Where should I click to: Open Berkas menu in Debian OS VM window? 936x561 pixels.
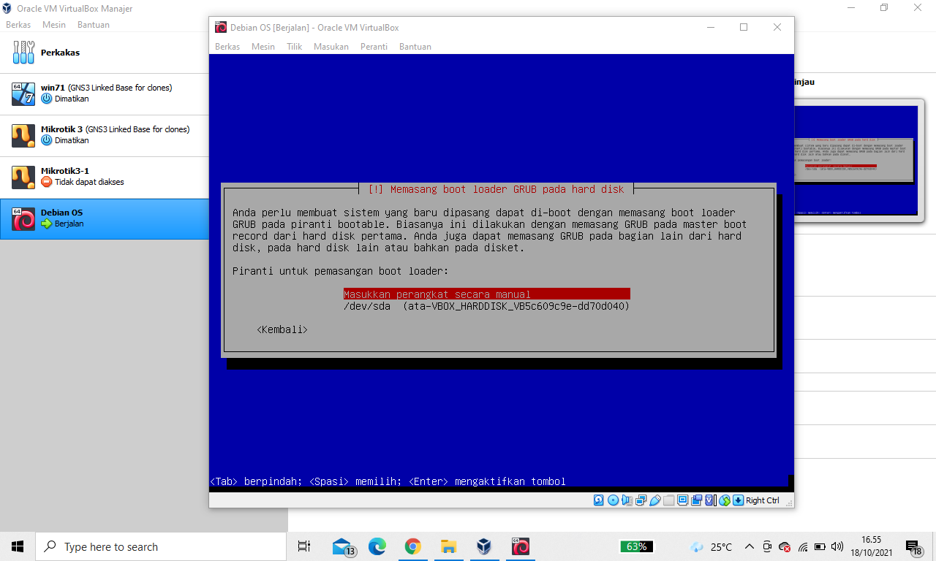tap(227, 47)
